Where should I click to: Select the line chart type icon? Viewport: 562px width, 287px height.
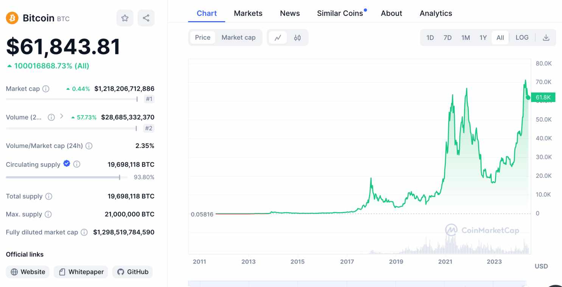click(278, 37)
